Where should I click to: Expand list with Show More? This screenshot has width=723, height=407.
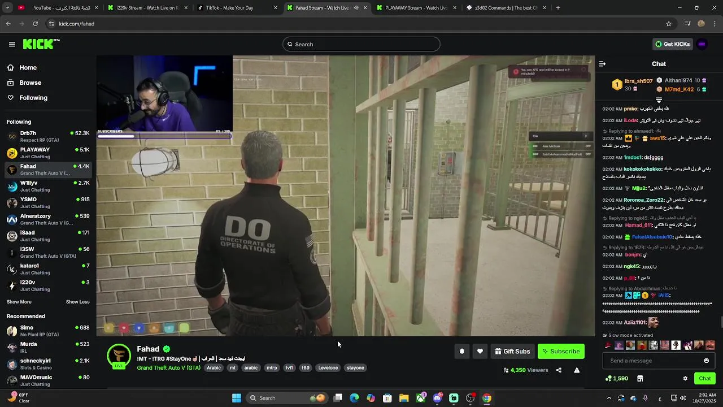19,302
